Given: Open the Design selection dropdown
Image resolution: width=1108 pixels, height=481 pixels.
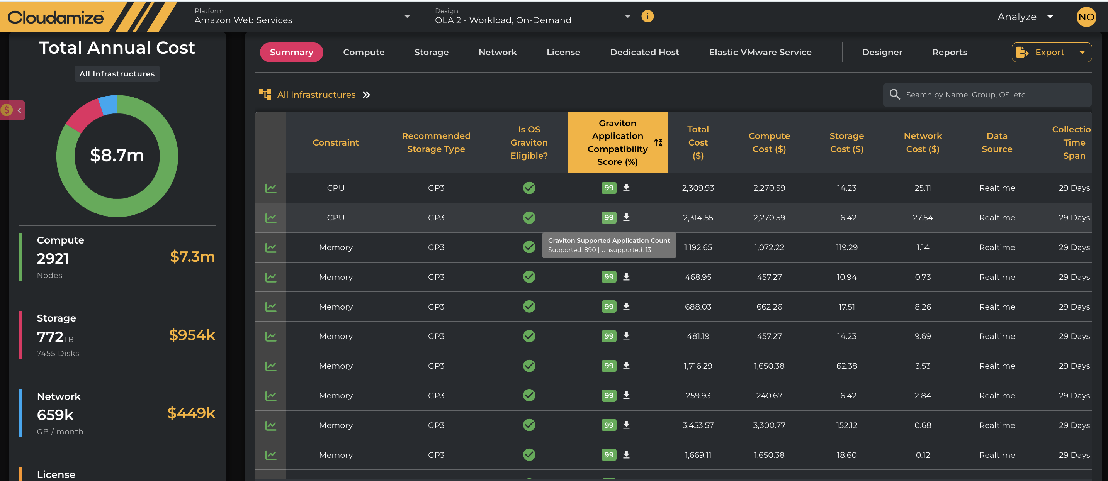Looking at the screenshot, I should coord(627,16).
